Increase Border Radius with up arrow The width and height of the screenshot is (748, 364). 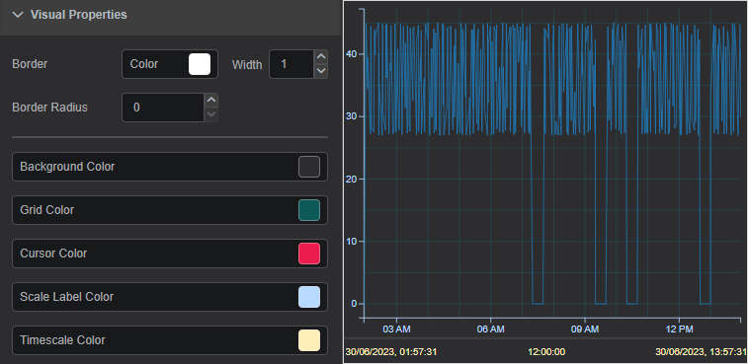pos(211,100)
